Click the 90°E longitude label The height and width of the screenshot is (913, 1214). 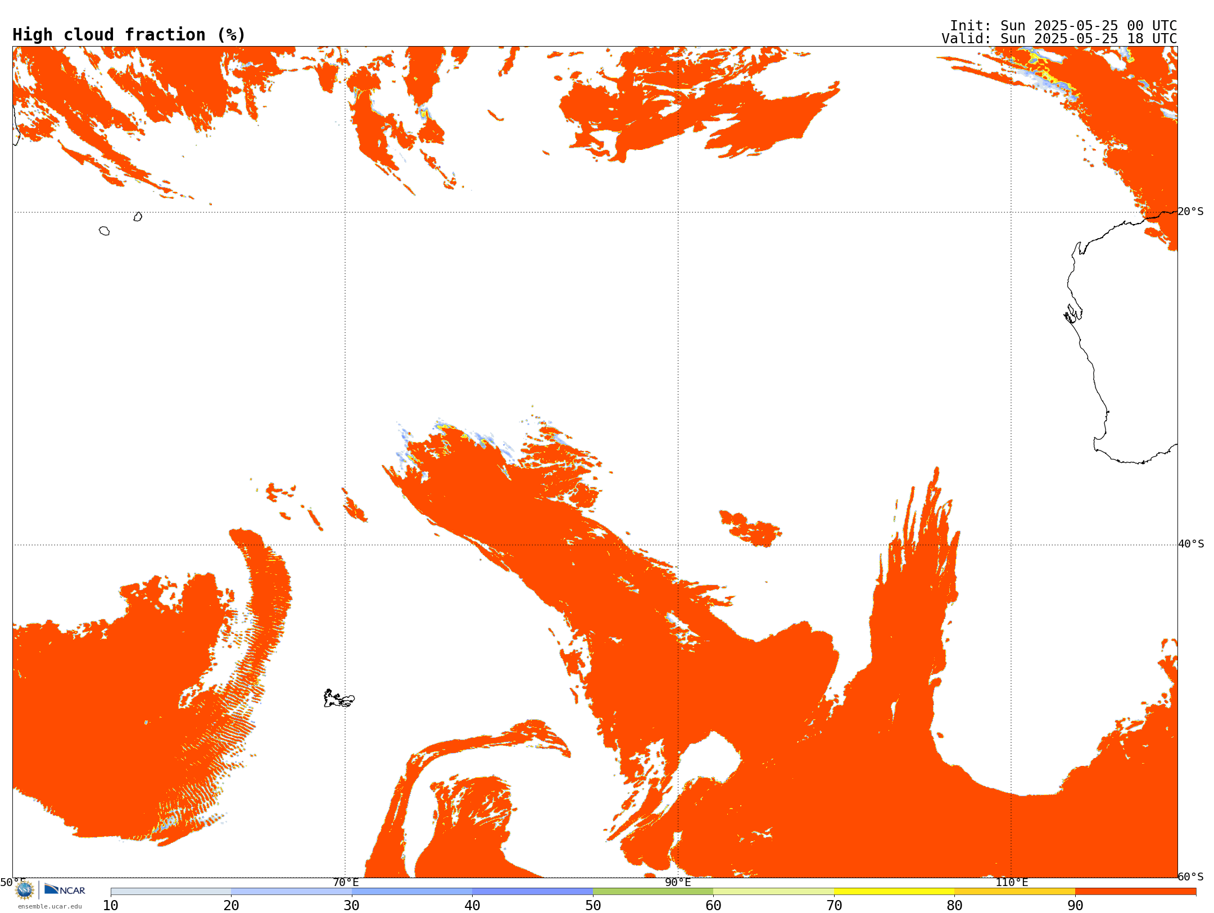click(678, 882)
